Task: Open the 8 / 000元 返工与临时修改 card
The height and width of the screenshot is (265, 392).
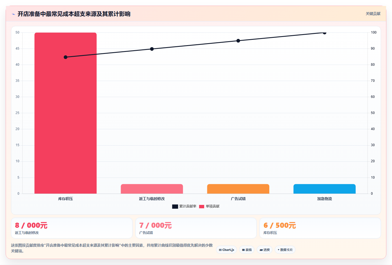Action: tap(72, 228)
